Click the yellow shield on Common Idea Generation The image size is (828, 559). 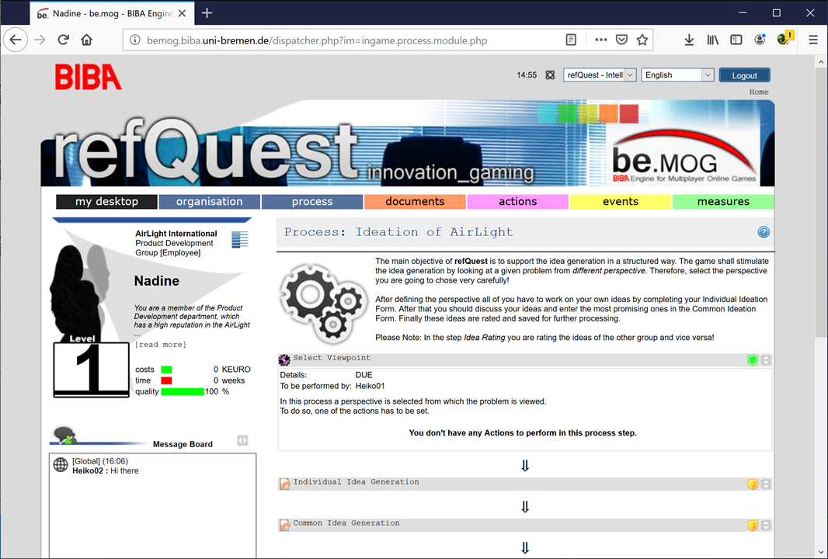point(753,525)
